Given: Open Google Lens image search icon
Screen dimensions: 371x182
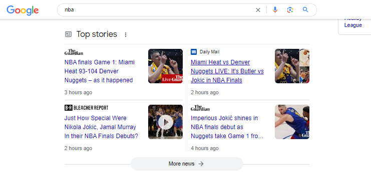Looking at the screenshot, I should pyautogui.click(x=290, y=10).
